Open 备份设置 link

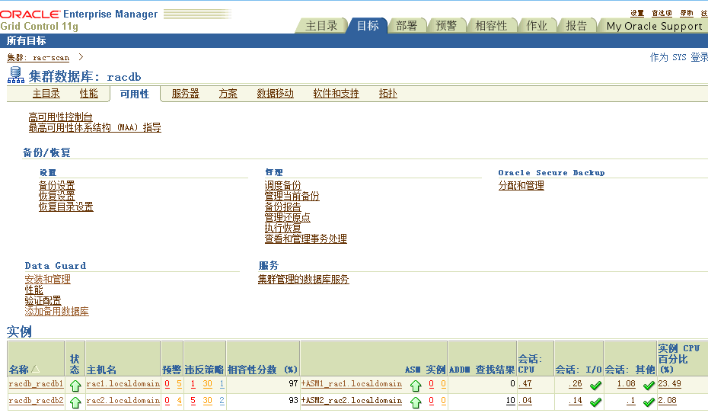[x=57, y=185]
